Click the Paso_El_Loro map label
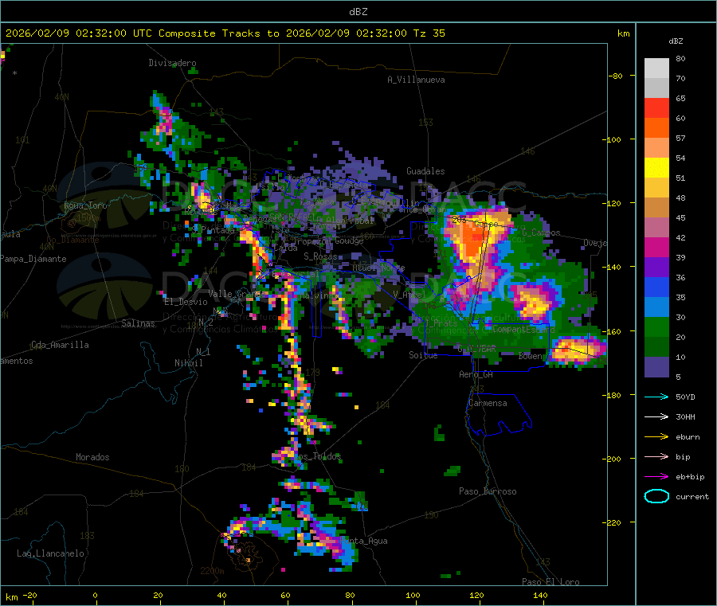Viewport: 717px width, 606px height. tap(550, 582)
